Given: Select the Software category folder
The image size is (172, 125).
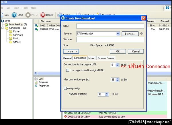Looking at the screenshot, I should [x=16, y=35].
